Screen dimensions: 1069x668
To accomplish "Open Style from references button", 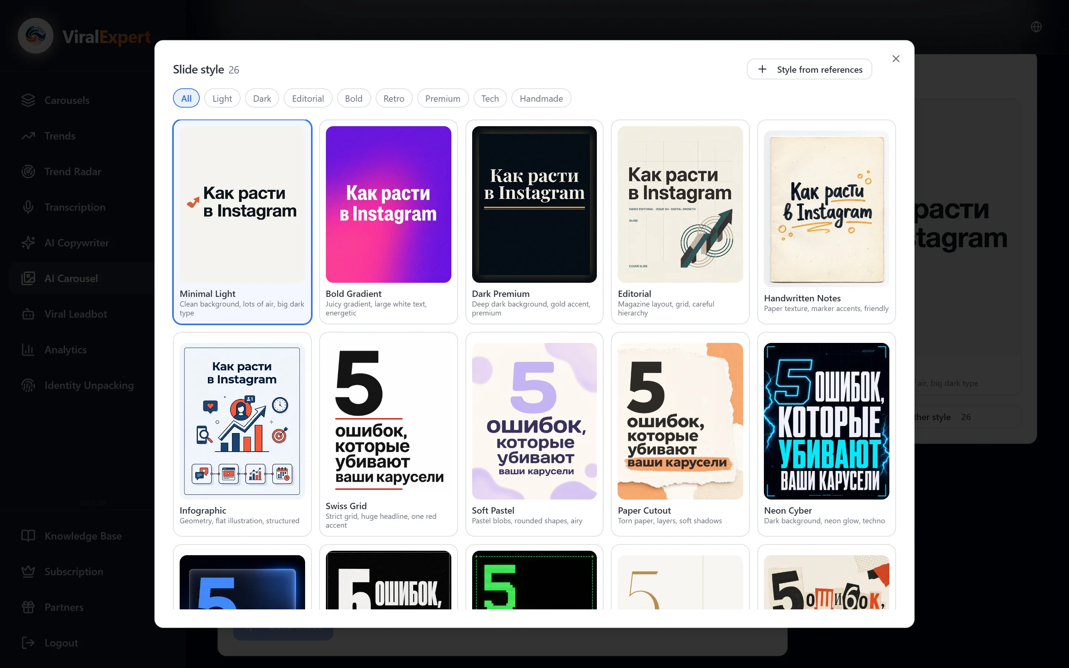I will click(x=809, y=69).
